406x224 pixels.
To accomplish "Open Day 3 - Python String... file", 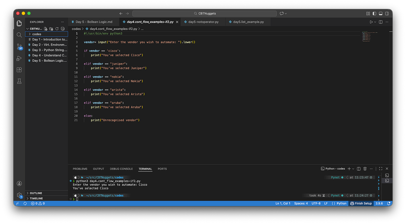I will pos(46,50).
